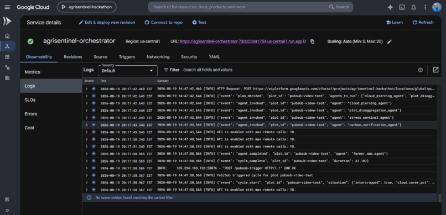Go to the home overview sidebar icon

tap(7, 36)
